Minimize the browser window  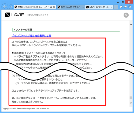(x=118, y=2)
